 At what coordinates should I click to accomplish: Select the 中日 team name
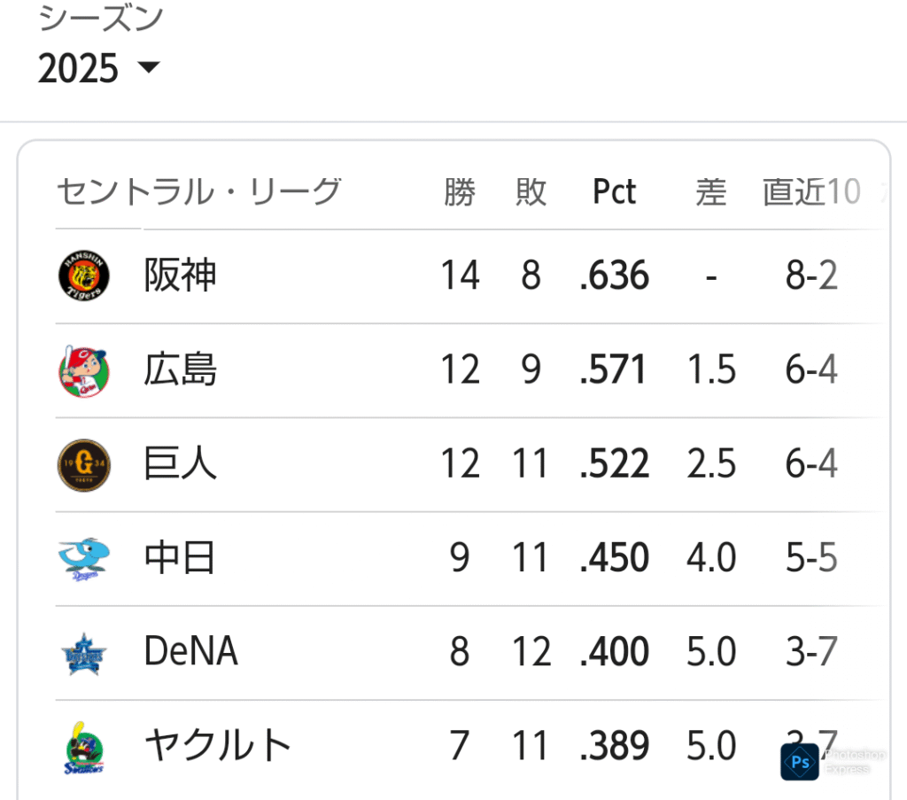coord(180,557)
